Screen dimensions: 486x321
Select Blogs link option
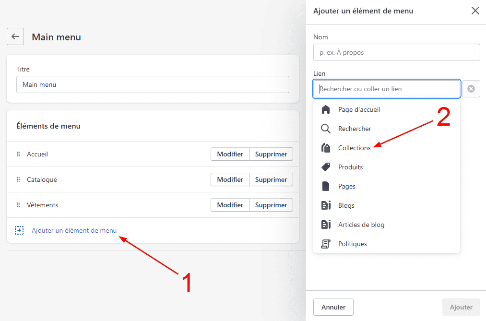[346, 205]
